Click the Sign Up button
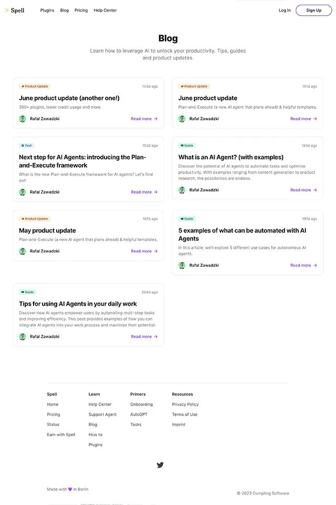The height and width of the screenshot is (505, 336). coord(313,11)
